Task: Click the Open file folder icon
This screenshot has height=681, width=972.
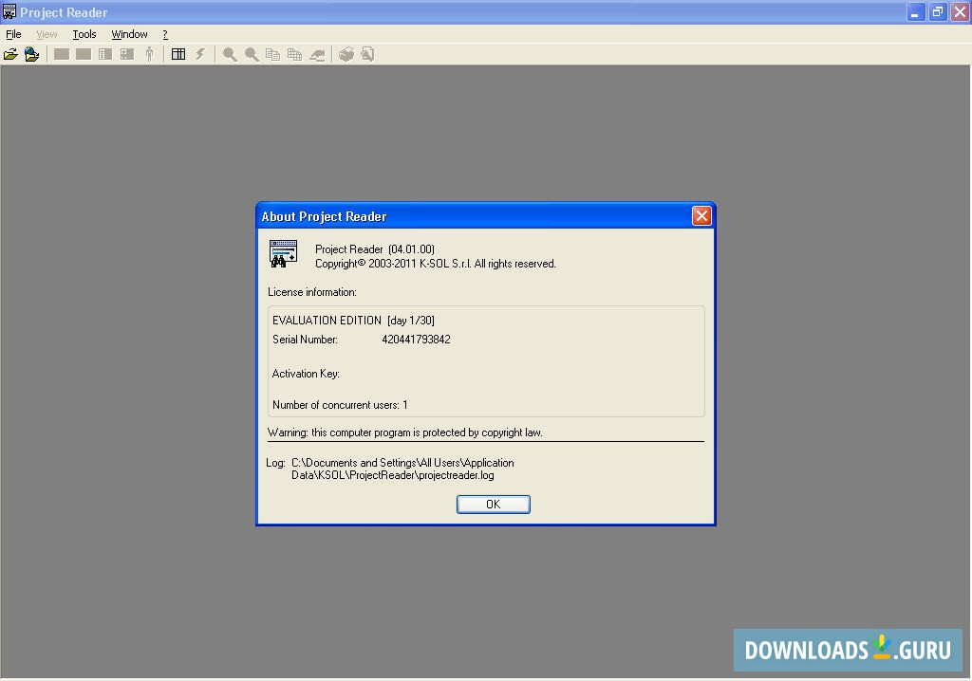Action: pos(10,54)
